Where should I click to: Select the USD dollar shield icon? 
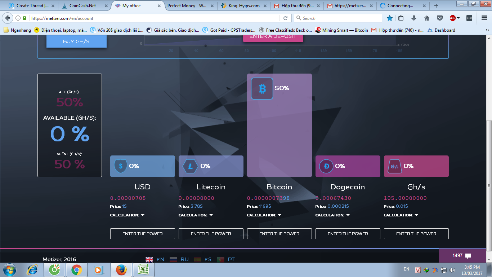pos(120,166)
